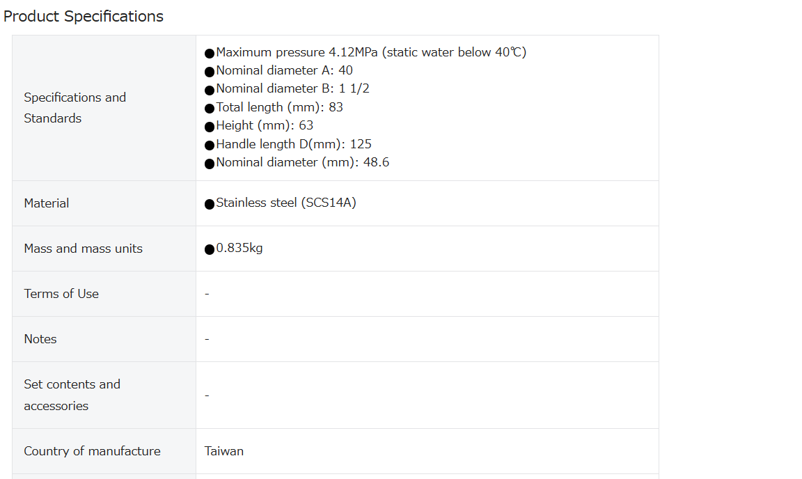Click the Height (mm): 63 entry
This screenshot has width=802, height=479.
[259, 126]
